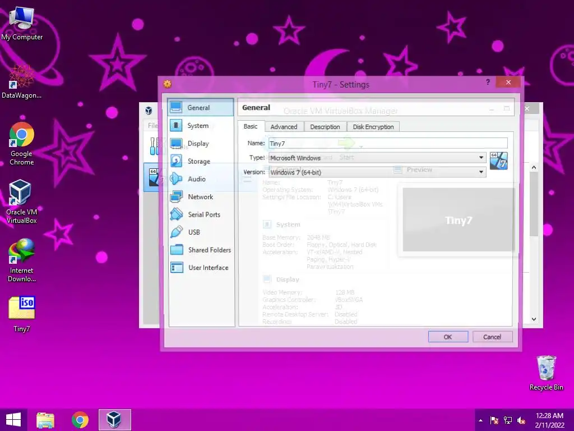This screenshot has height=431, width=574.
Task: Open the Display settings category
Action: (x=200, y=143)
